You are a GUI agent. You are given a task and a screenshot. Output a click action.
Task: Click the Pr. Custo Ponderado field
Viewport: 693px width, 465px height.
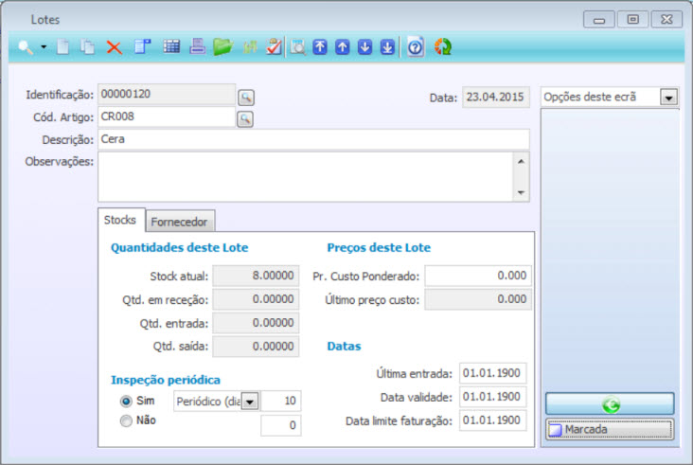(x=478, y=276)
